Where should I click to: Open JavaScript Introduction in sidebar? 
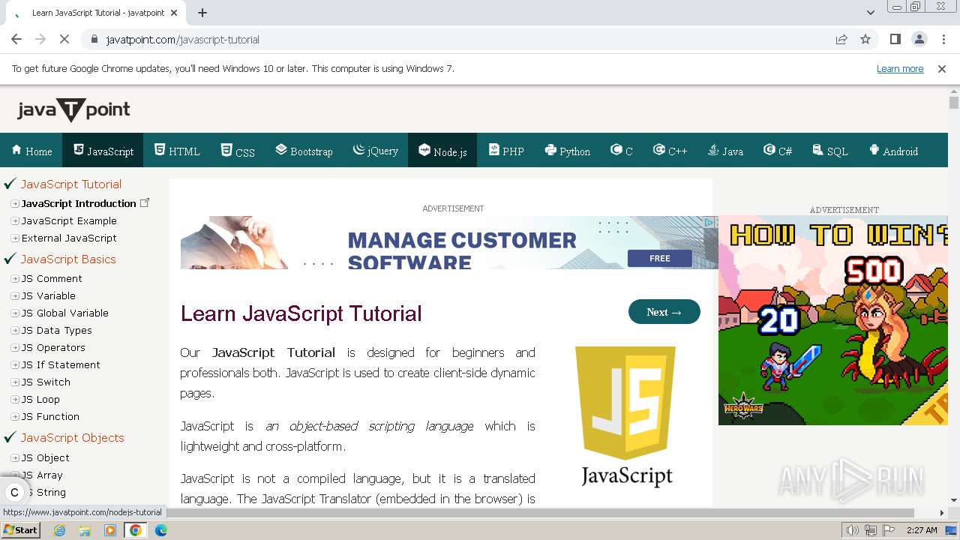(x=79, y=203)
